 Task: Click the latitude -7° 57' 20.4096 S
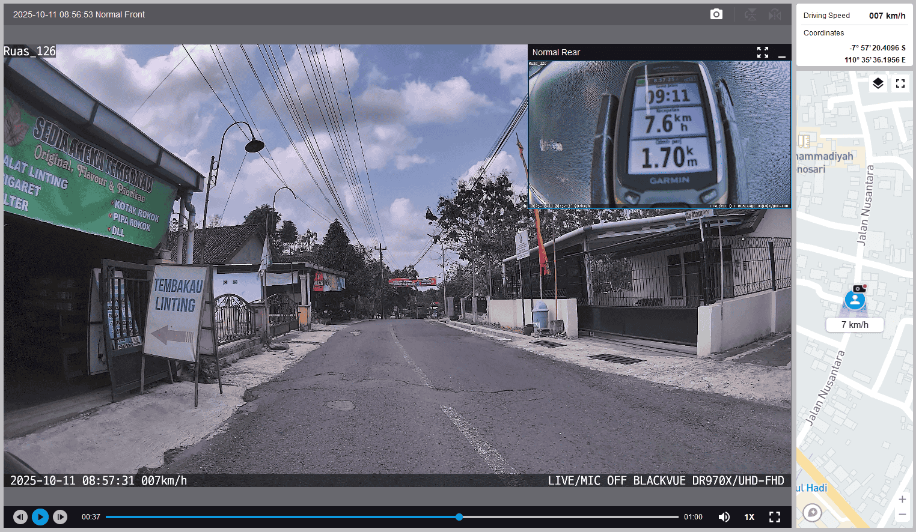click(x=878, y=48)
